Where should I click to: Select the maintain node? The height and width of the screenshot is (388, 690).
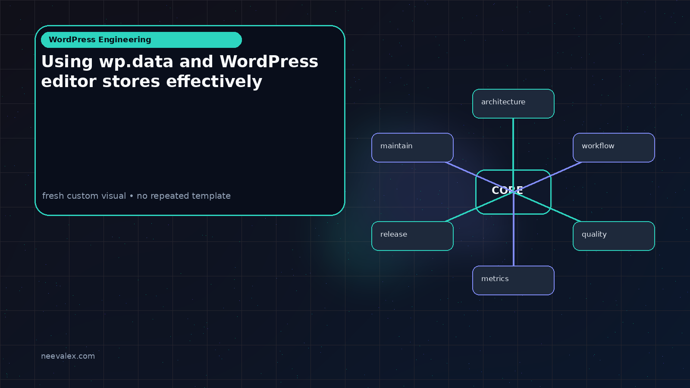(x=412, y=148)
